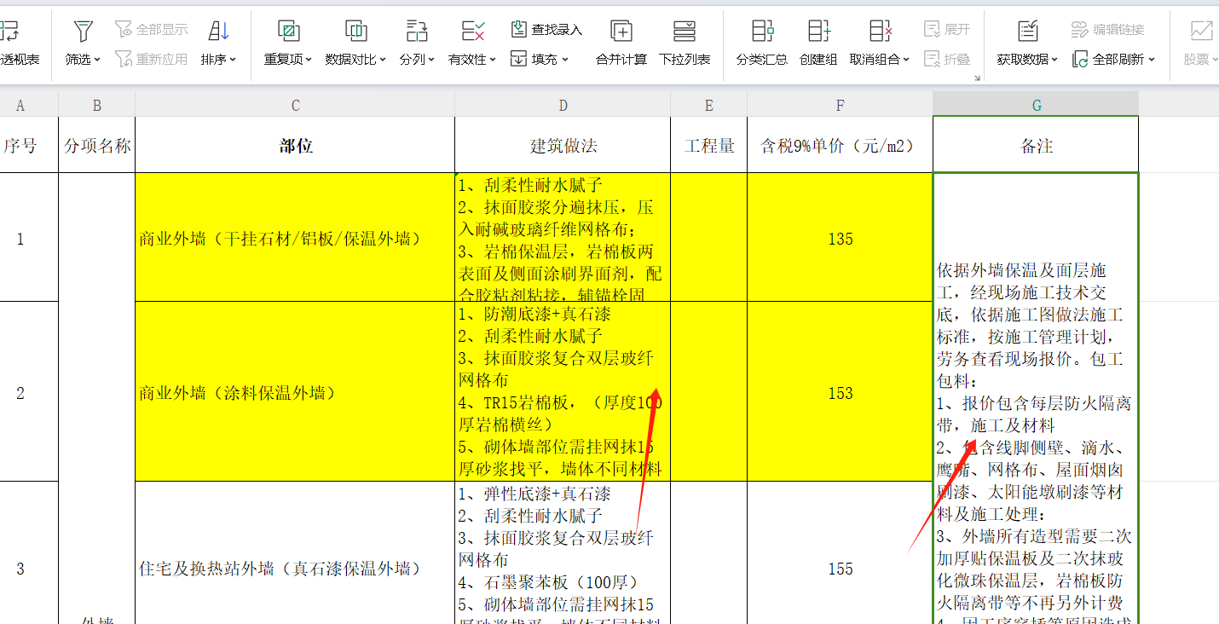This screenshot has height=624, width=1219.
Task: Select cell 商业外墙（干挂石材/铝板/保温外墙）
Action: point(295,238)
